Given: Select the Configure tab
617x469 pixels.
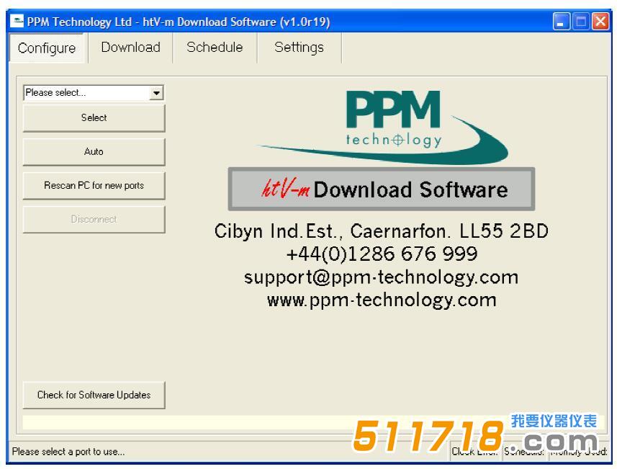Looking at the screenshot, I should point(46,49).
